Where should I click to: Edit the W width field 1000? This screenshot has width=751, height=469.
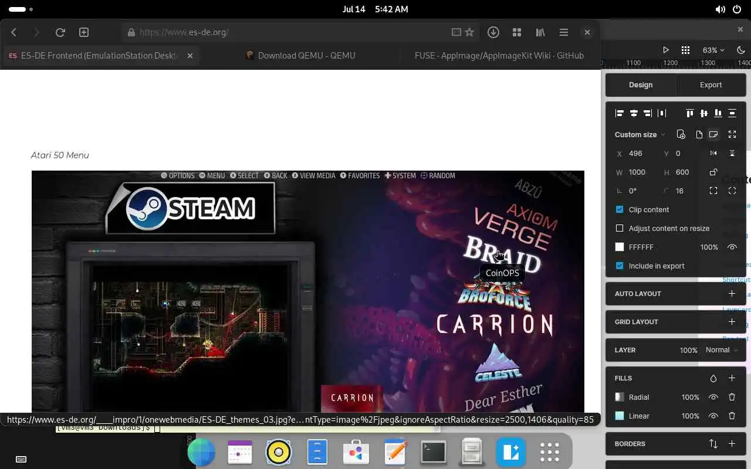(x=637, y=172)
